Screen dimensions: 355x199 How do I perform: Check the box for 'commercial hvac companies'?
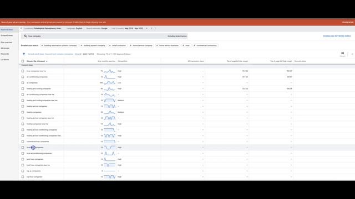tap(23, 142)
